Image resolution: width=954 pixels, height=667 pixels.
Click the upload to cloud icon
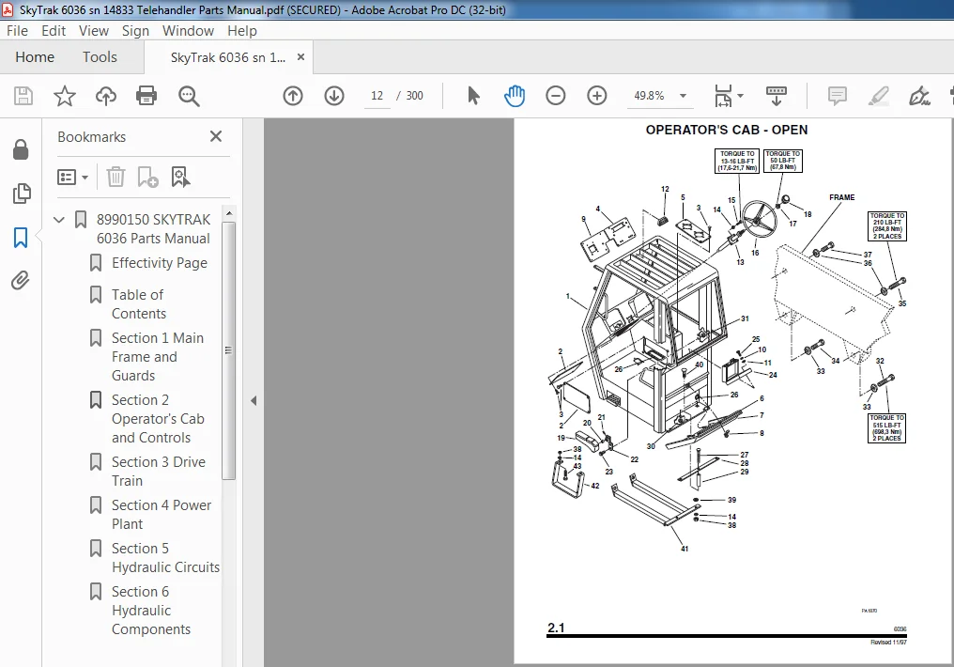[106, 96]
